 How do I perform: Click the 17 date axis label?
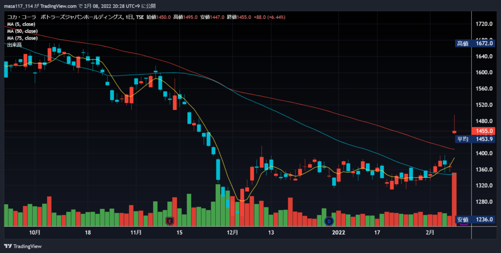click(377, 232)
